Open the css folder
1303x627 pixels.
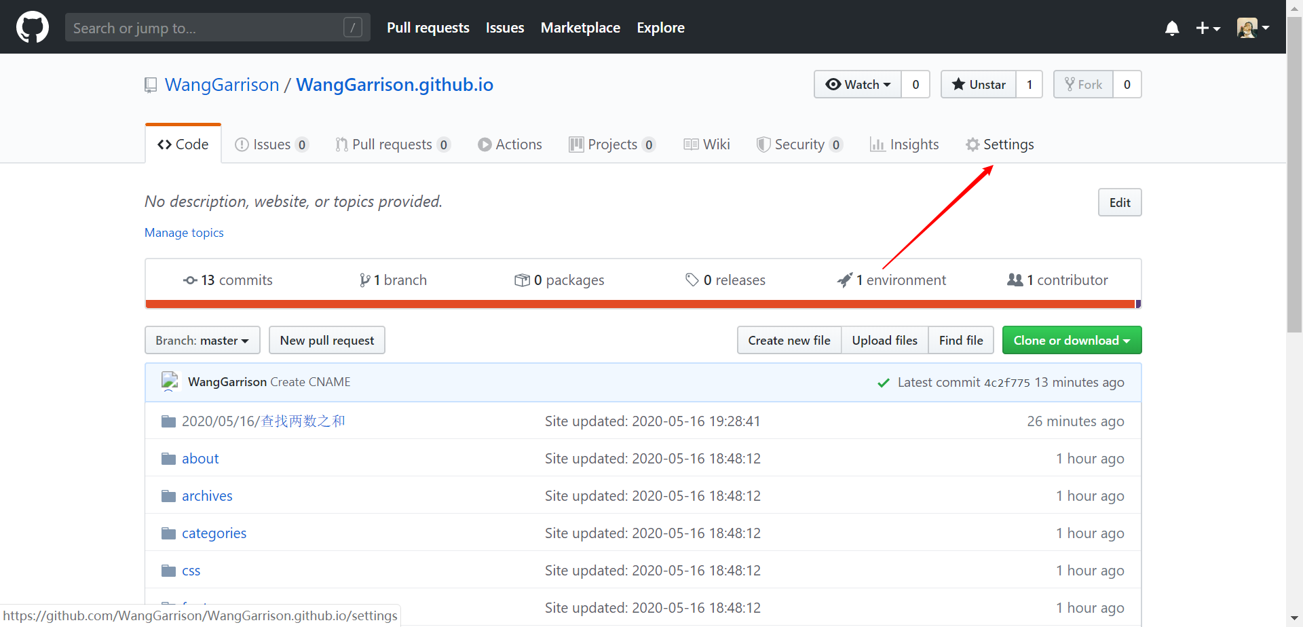191,571
